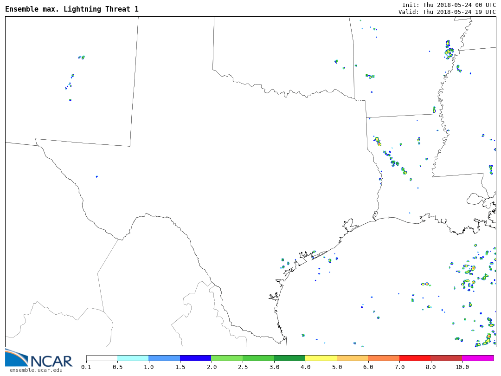Select the orange 6.0–7.0 legend swatch
Viewport: 501px width, 376px height.
pos(384,358)
